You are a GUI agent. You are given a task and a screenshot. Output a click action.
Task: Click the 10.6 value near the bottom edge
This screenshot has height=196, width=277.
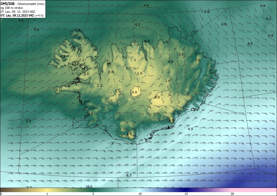click(89, 187)
